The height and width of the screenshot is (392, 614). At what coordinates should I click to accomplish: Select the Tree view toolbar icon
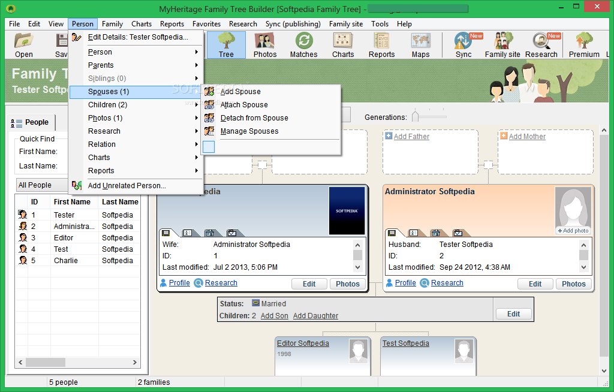click(226, 46)
